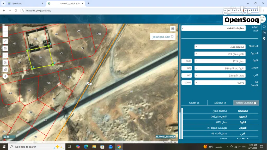Open the area measurement tool icon
The image size is (267, 150).
click(5, 69)
